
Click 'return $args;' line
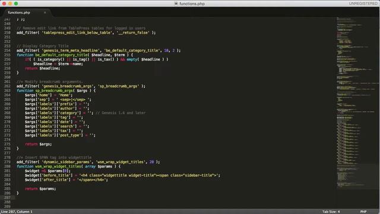(38, 144)
